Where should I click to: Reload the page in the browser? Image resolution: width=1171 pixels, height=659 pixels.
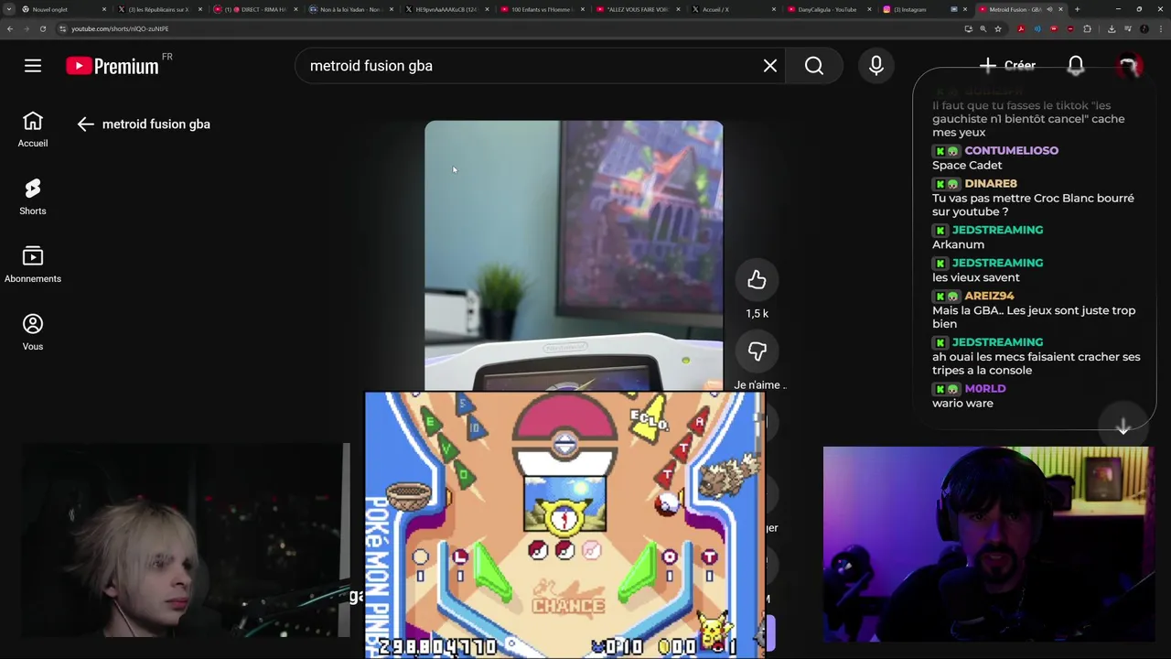coord(43,28)
